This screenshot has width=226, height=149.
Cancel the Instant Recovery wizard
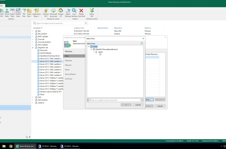click(160, 106)
